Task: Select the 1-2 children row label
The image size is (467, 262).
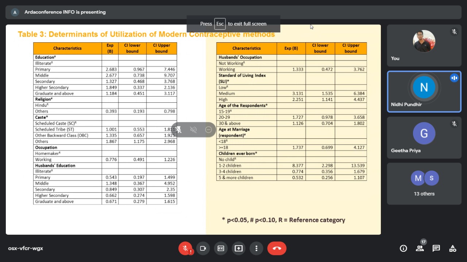Action: 230,165
